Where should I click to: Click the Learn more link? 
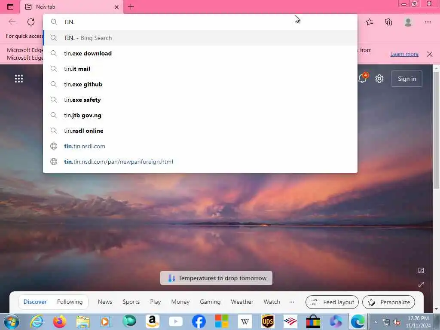coord(404,54)
